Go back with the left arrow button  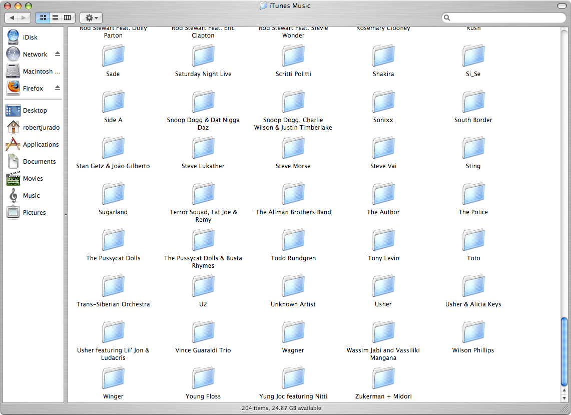pos(12,18)
